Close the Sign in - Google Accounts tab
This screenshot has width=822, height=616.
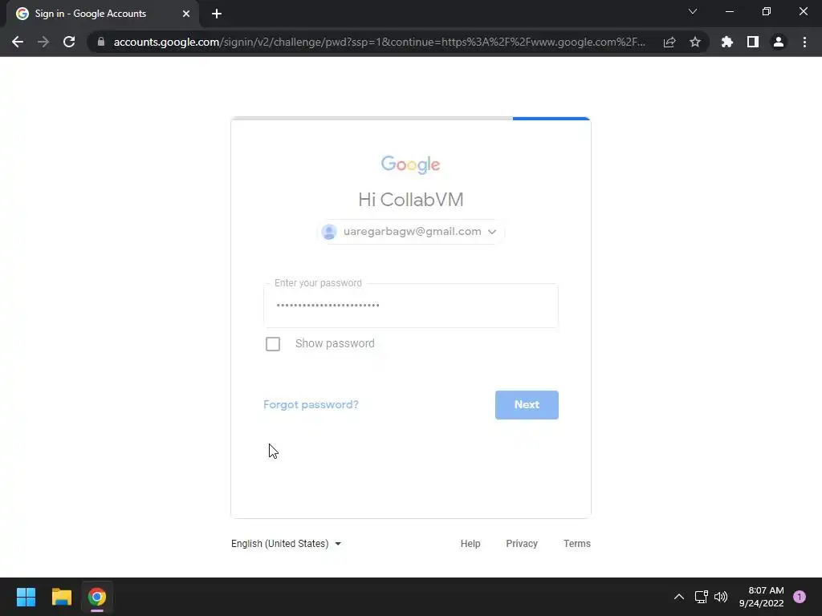click(186, 14)
